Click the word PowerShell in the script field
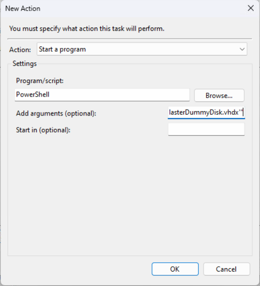260x286 pixels. tap(33, 95)
